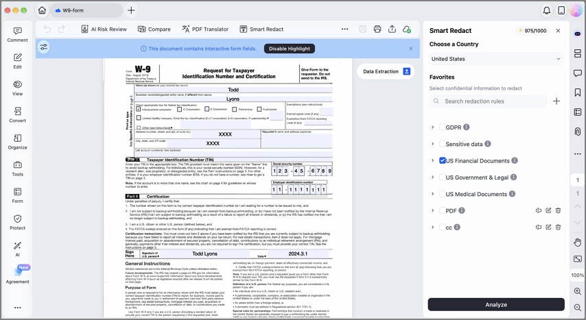Open the user profile avatar
586x320 pixels.
[x=576, y=10]
